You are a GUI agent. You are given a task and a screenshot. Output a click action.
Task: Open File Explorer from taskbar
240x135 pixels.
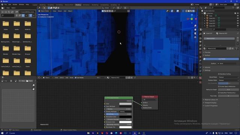pyautogui.click(x=88, y=133)
